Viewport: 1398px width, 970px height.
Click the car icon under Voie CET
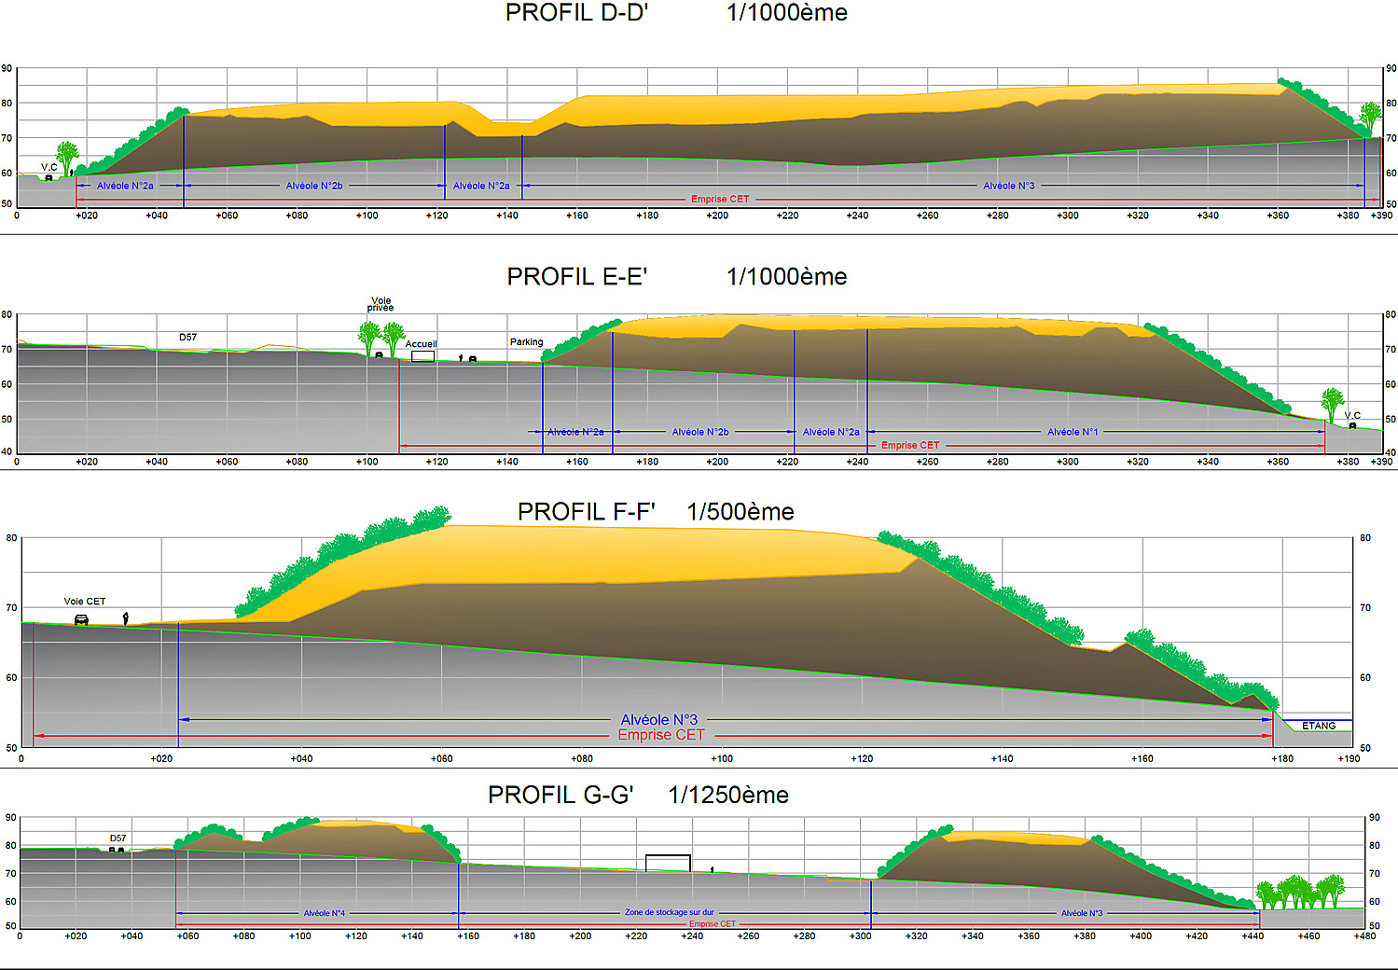tap(81, 620)
